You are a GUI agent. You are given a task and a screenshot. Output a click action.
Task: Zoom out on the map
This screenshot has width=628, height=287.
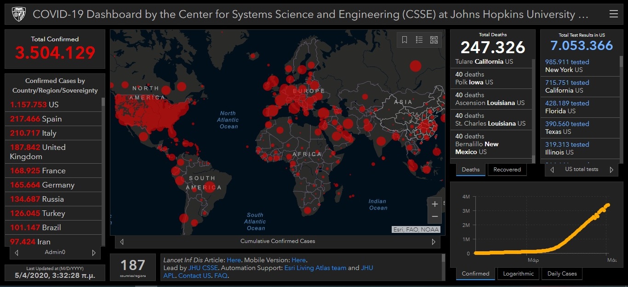tap(435, 217)
